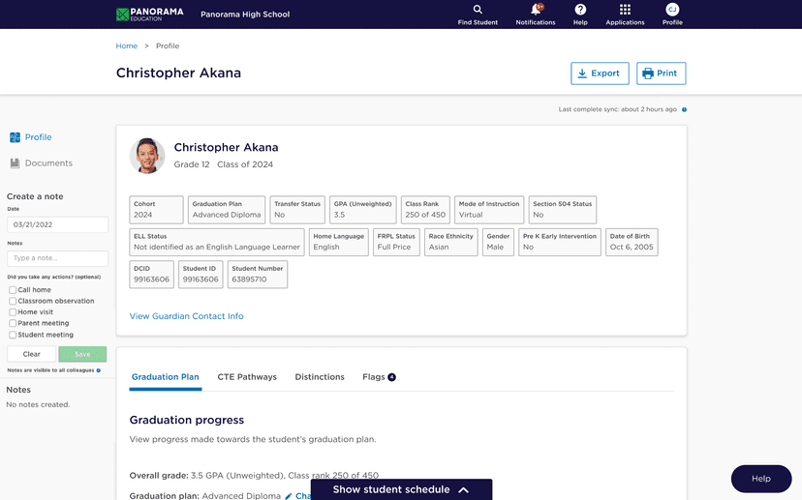The image size is (802, 500).
Task: Click the Help question mark icon
Action: pos(580,10)
